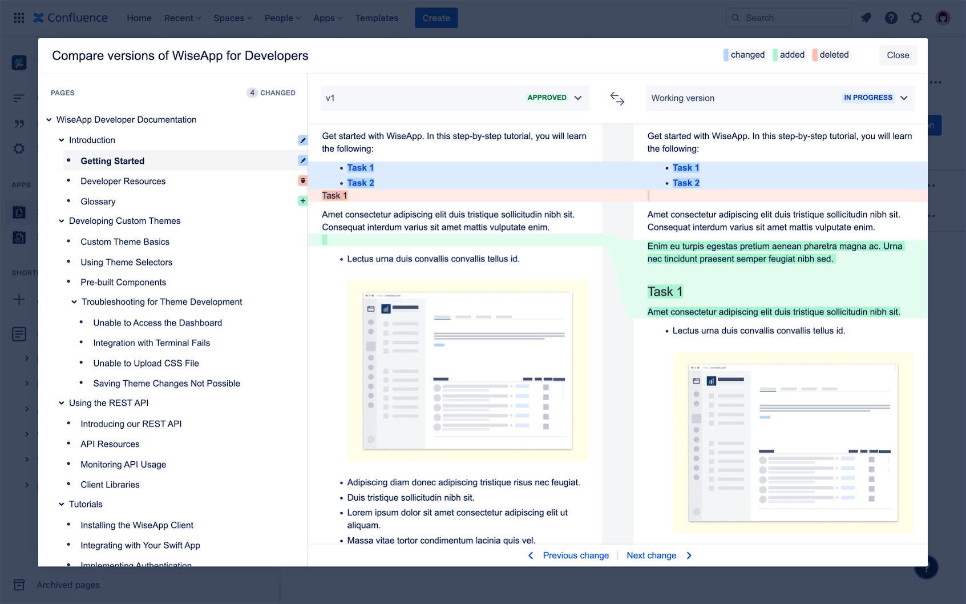This screenshot has height=604, width=966.
Task: Open the v1 version dropdown
Action: click(x=577, y=98)
